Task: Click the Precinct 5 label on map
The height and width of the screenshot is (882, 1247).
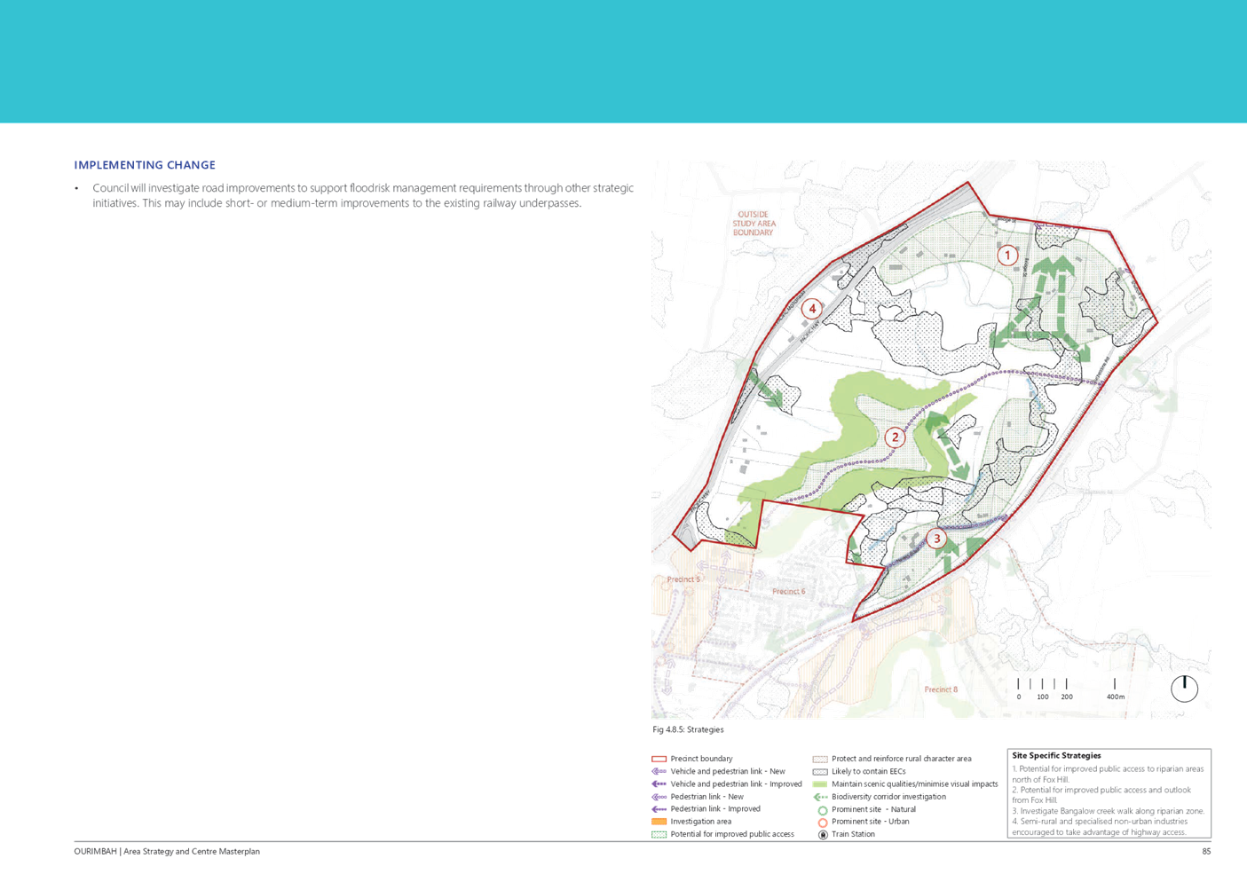Action: coord(683,579)
